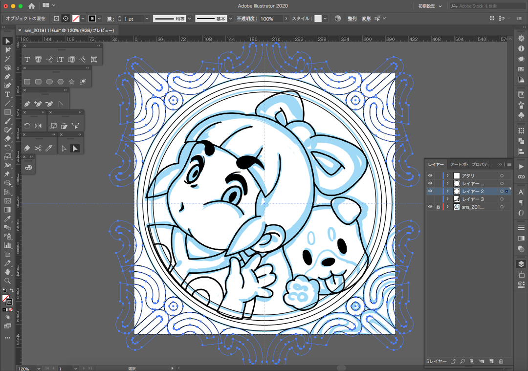Select the Curvature tool
This screenshot has width=528, height=371.
(x=7, y=86)
